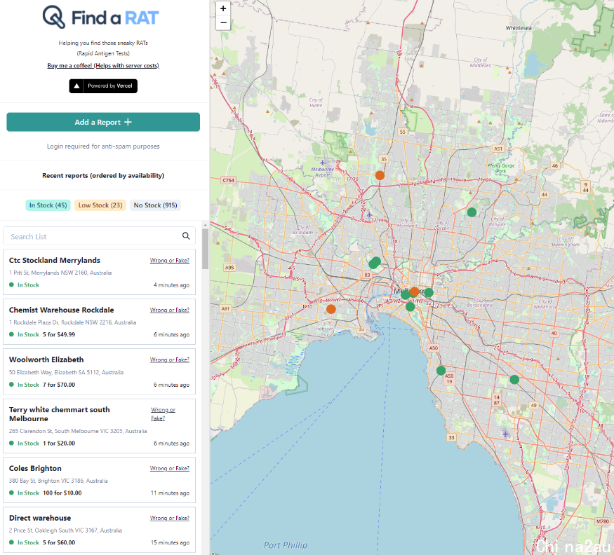The width and height of the screenshot is (614, 555).
Task: Click the report list scrollbar thumb
Action: [x=205, y=249]
